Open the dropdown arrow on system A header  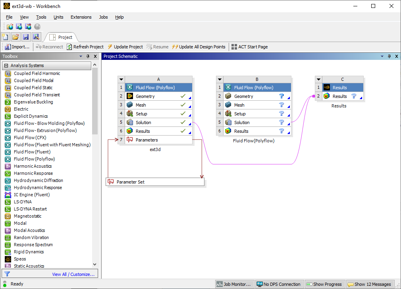coord(121,79)
